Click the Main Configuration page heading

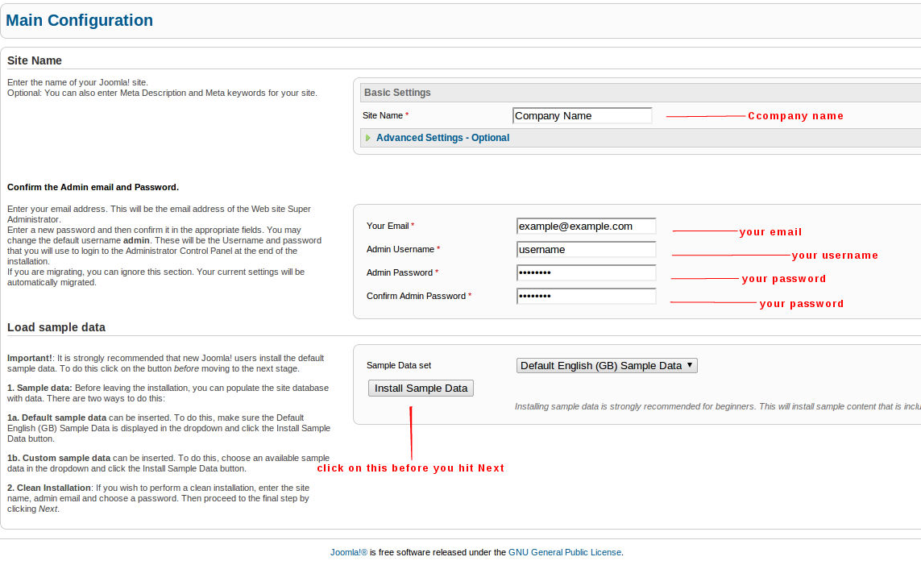click(x=79, y=21)
